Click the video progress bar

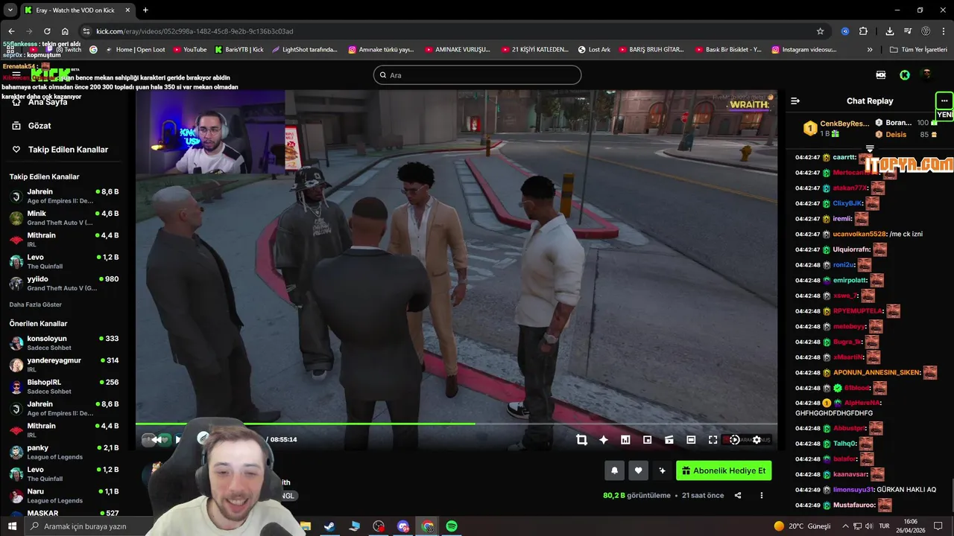pos(456,424)
